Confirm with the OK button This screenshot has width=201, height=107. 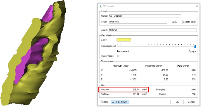(x=177, y=102)
